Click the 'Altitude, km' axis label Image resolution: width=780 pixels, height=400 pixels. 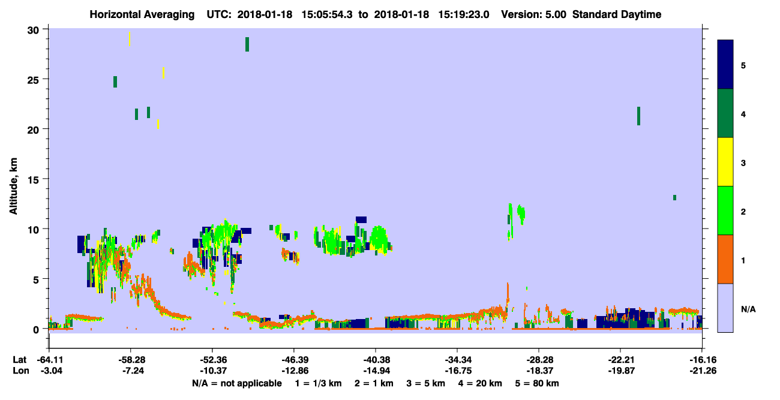13,187
